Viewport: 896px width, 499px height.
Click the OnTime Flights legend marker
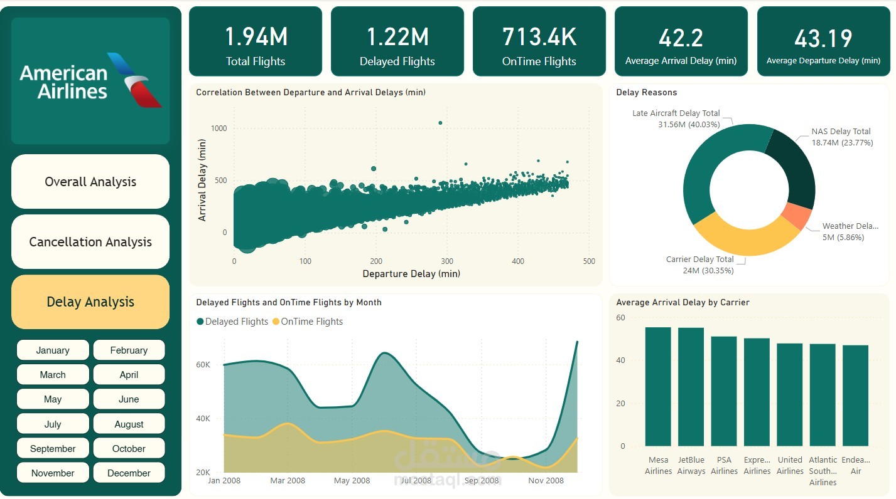pos(275,322)
